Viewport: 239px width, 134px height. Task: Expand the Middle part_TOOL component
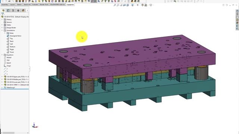pyautogui.click(x=2, y=79)
